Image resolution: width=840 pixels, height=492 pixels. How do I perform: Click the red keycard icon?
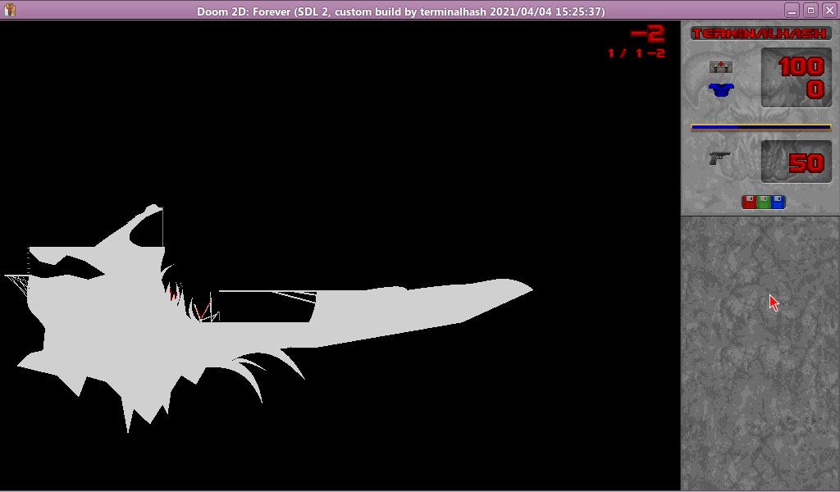pos(750,202)
